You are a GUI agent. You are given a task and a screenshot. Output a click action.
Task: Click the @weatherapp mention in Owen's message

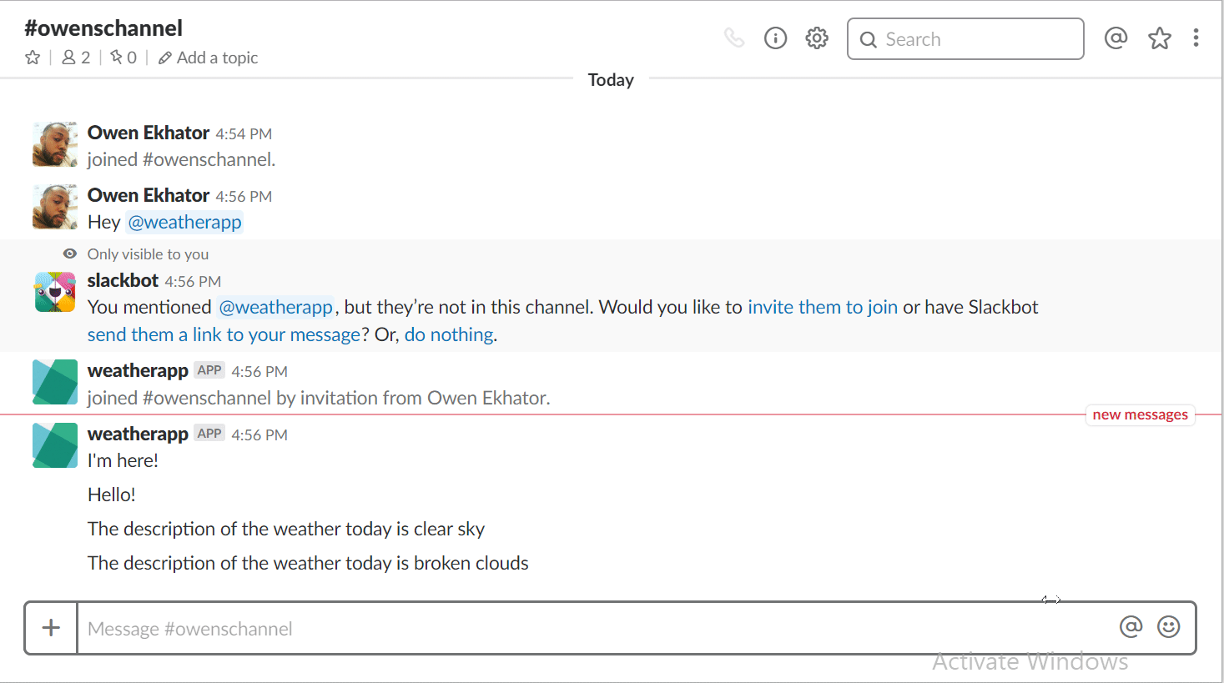184,222
